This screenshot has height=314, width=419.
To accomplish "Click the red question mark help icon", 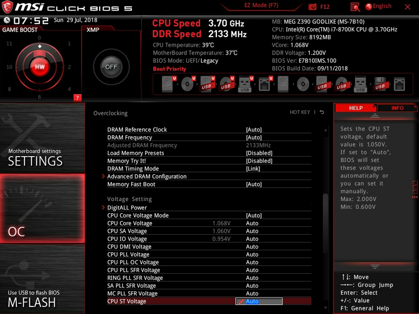I will click(x=77, y=98).
